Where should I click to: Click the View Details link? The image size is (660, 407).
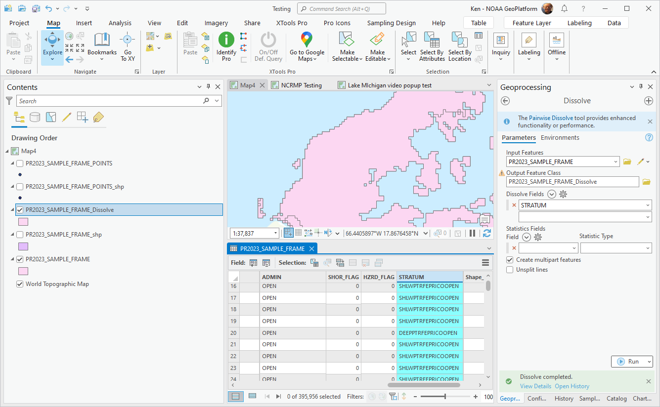point(535,386)
